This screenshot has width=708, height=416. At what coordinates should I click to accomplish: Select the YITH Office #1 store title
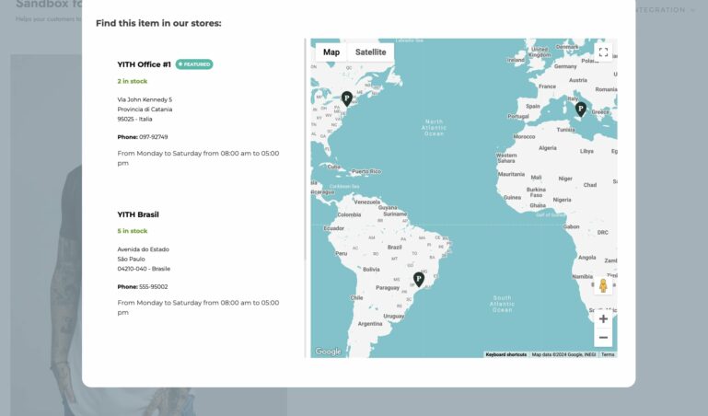[144, 64]
